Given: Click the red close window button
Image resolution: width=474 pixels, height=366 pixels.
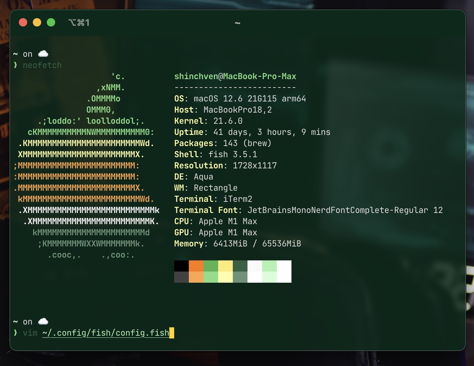Looking at the screenshot, I should [23, 23].
